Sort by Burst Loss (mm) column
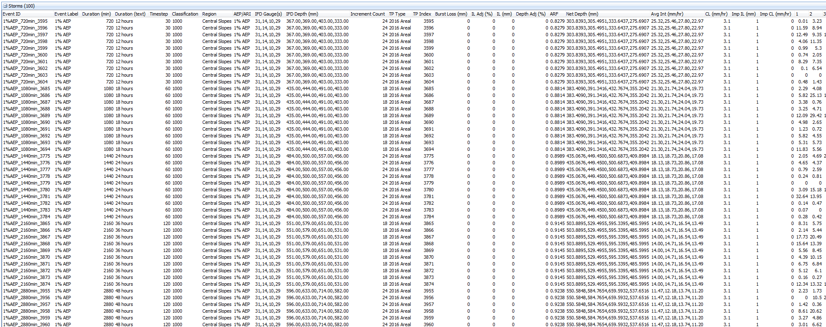826x327 pixels. tap(451, 14)
